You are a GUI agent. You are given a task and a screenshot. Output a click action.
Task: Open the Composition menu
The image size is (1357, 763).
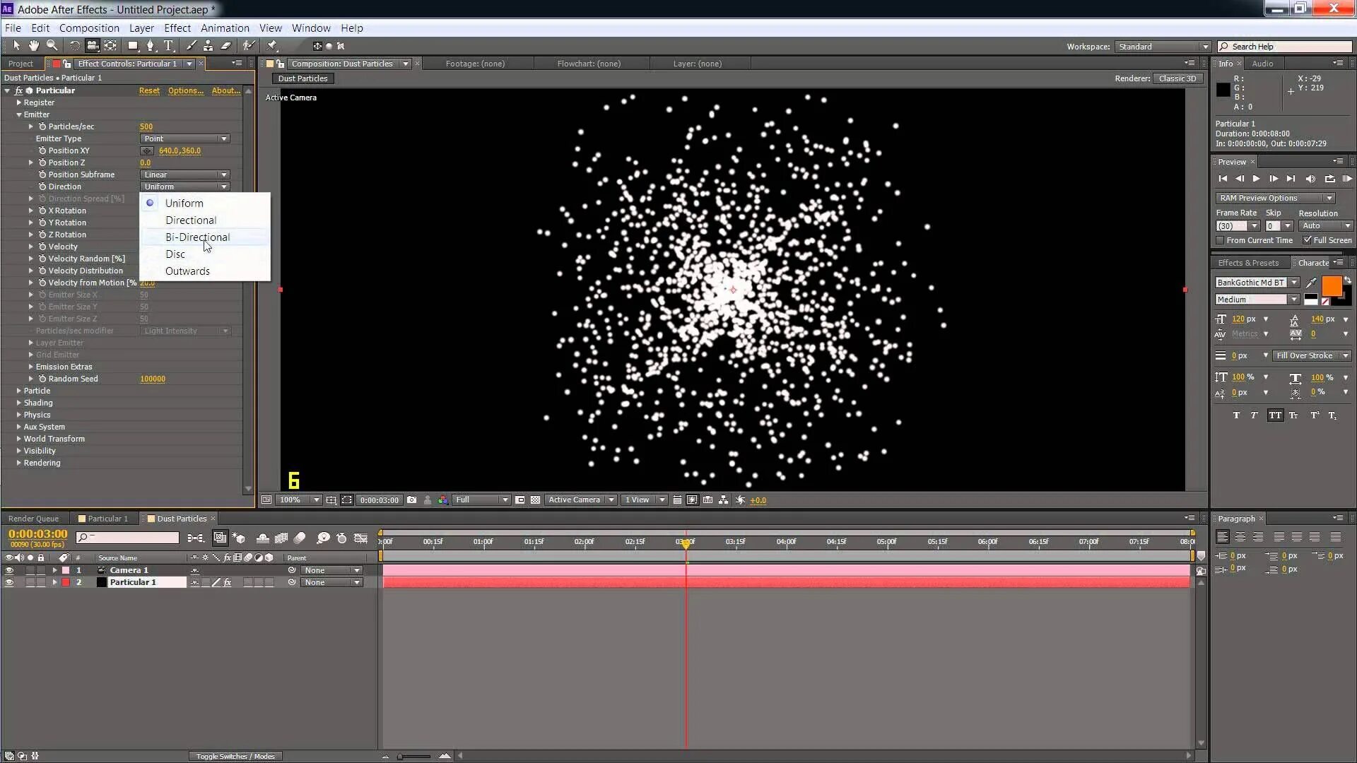click(x=89, y=28)
